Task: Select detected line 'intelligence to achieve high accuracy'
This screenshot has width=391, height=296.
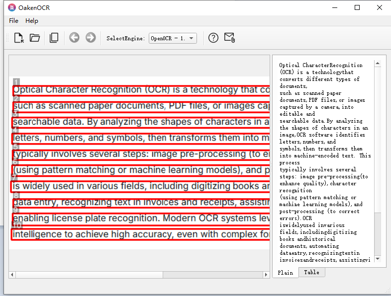Action: point(141,234)
